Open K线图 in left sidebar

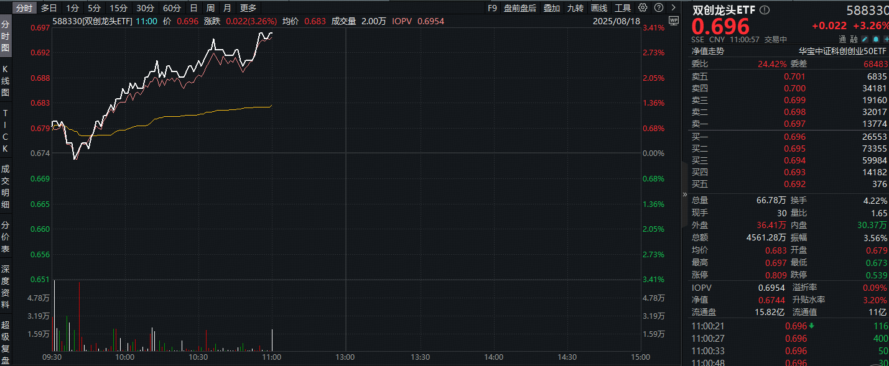point(6,80)
